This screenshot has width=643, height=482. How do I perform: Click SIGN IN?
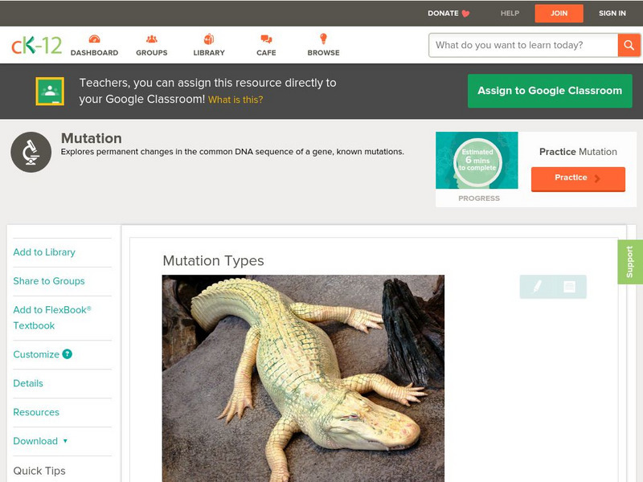pyautogui.click(x=612, y=14)
